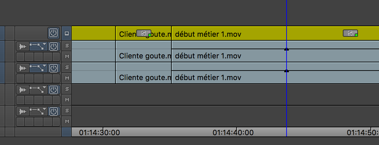Open the automation dropdown on the second audio track

click(x=38, y=68)
